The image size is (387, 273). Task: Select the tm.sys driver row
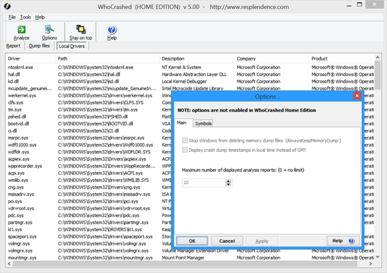[x=89, y=109]
